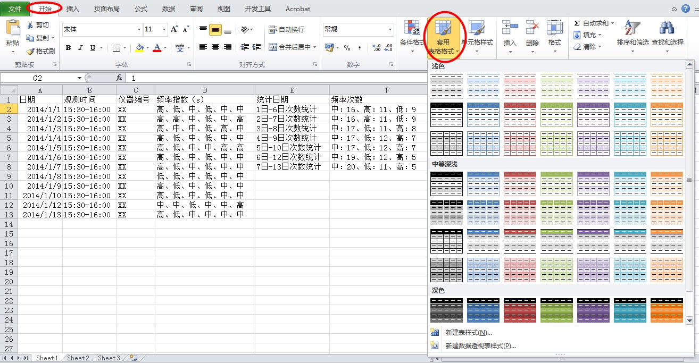Open the 常规 number format dropdown

point(390,29)
